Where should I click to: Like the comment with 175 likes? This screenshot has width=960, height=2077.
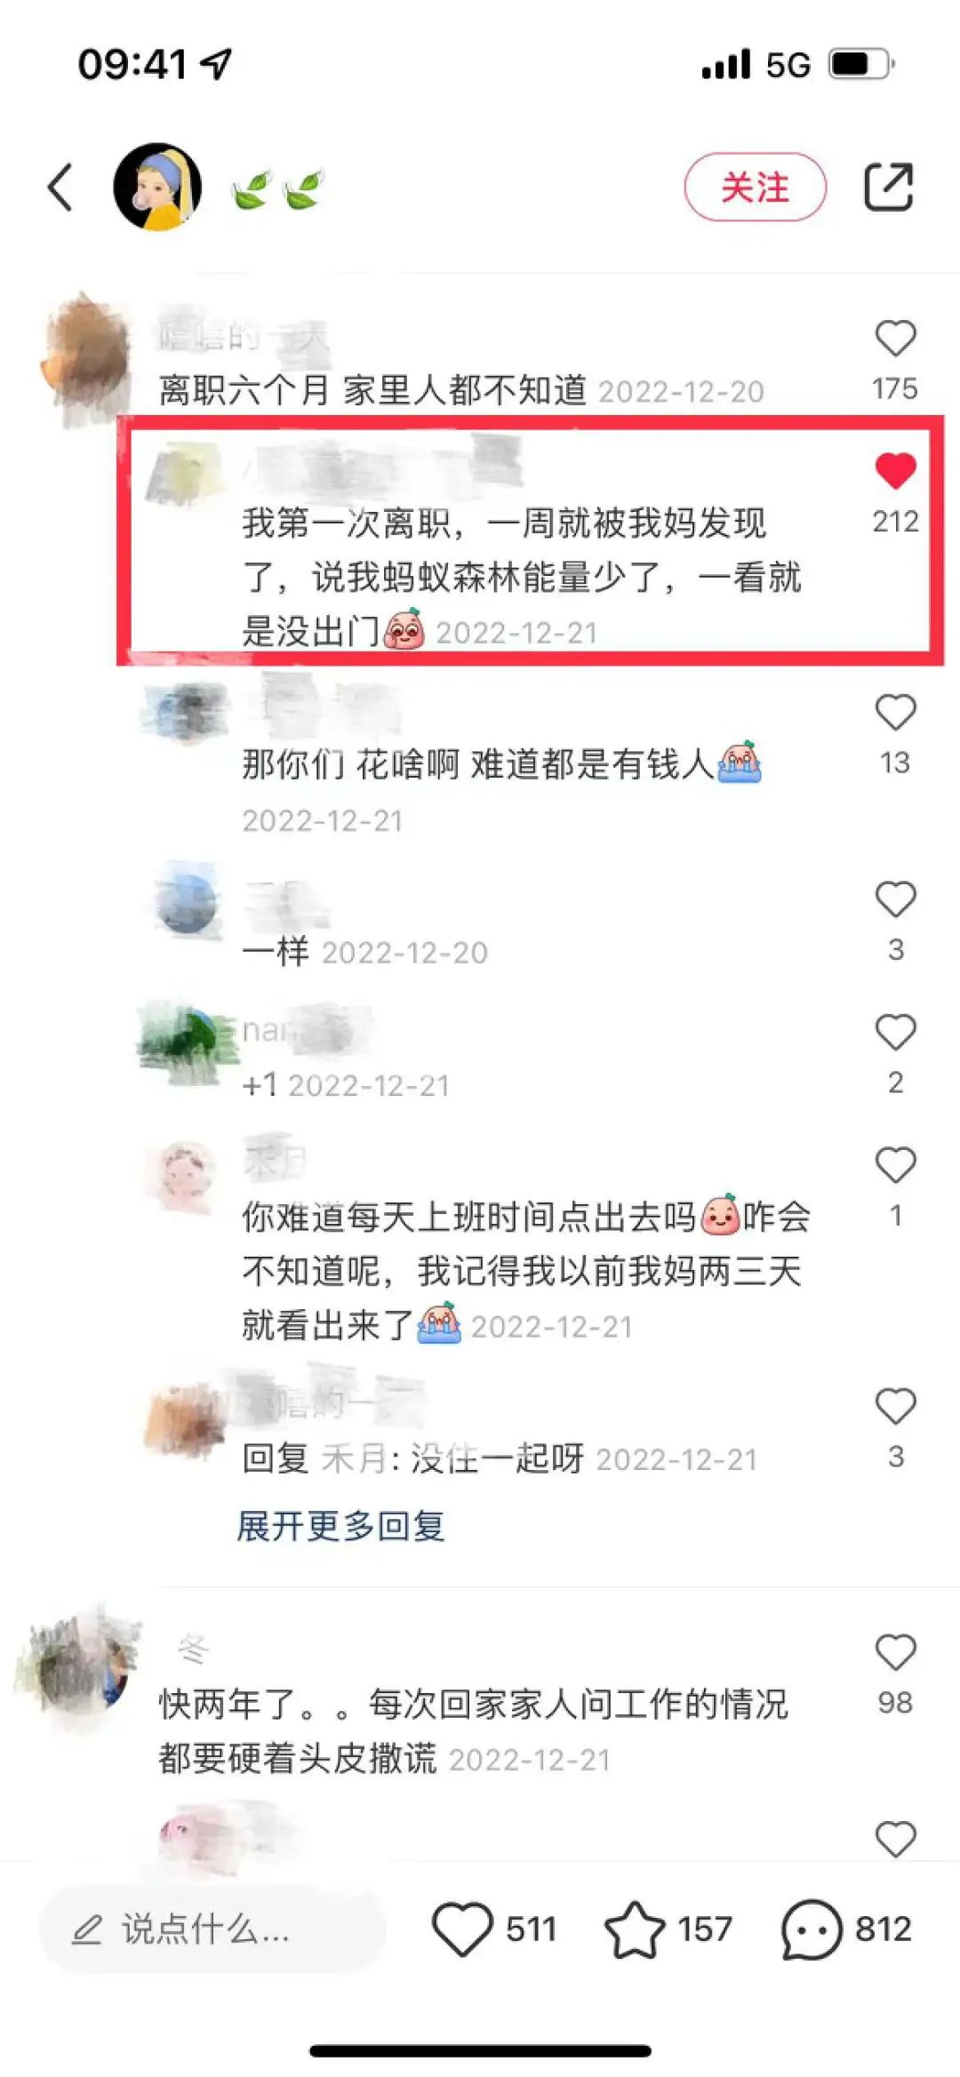(895, 339)
